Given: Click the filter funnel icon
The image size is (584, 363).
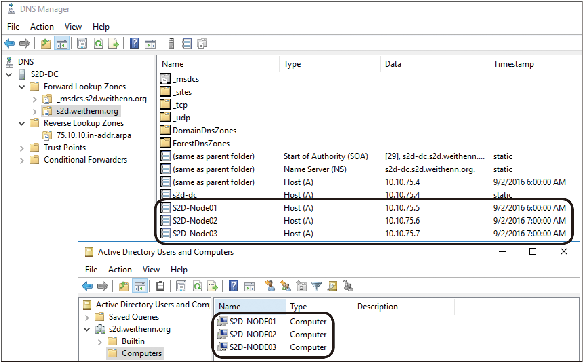Looking at the screenshot, I should point(316,286).
